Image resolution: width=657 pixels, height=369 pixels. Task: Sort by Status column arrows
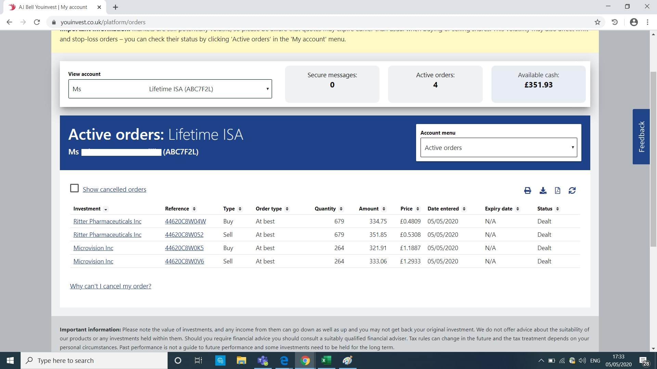pos(557,209)
